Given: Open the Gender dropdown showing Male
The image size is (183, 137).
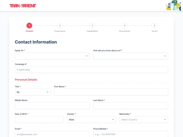Looking at the screenshot, I should tap(91, 119).
